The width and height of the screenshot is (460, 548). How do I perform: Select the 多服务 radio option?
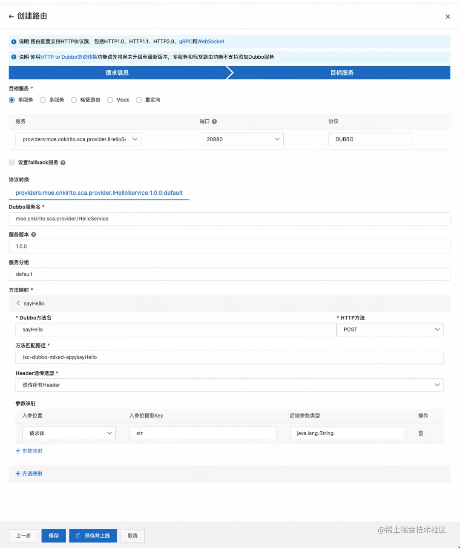[43, 100]
